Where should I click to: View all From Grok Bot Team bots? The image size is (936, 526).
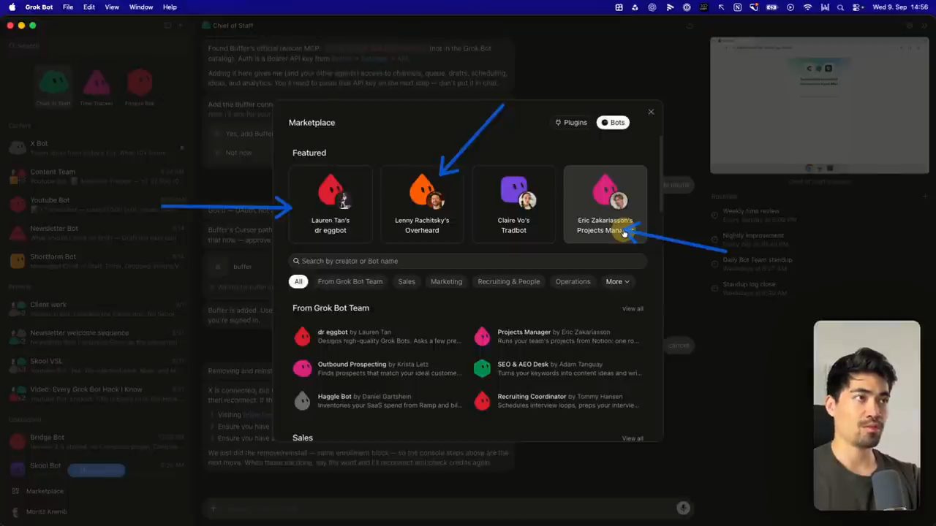point(633,309)
